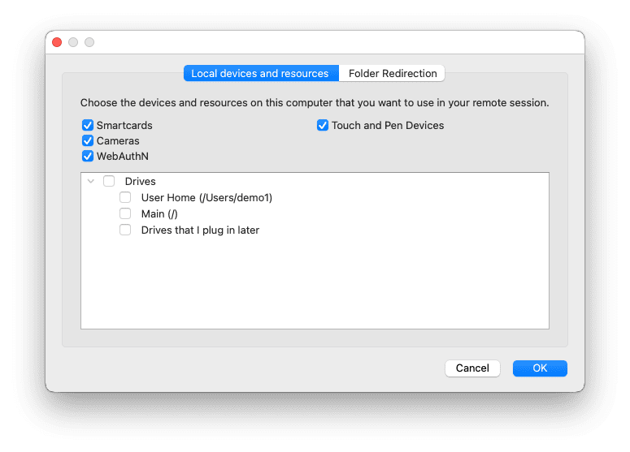Turn off the WebAuthN checkbox
Screen dimensions: 630x452
click(x=88, y=156)
